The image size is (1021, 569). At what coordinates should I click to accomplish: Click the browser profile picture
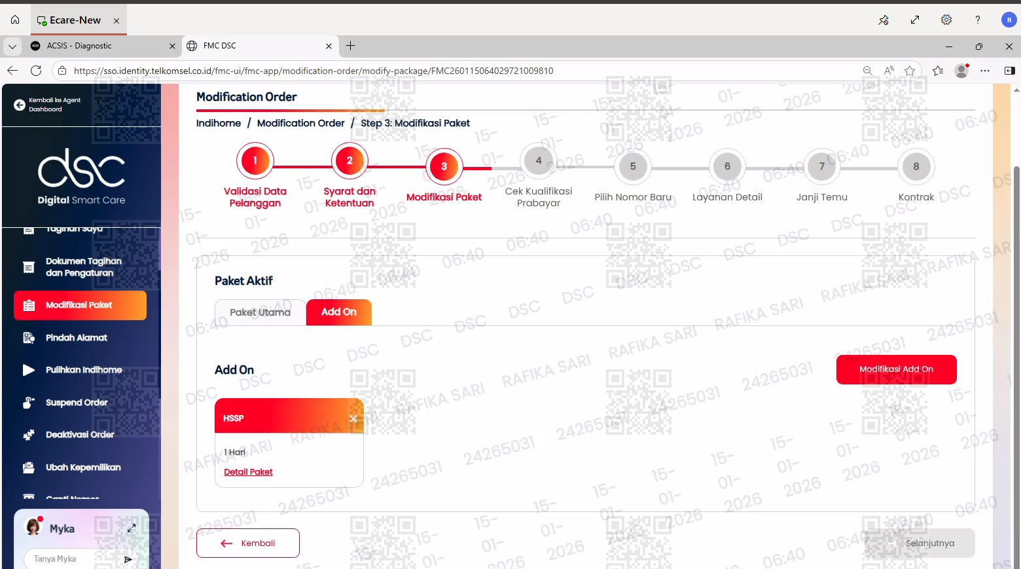[961, 71]
